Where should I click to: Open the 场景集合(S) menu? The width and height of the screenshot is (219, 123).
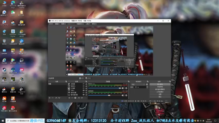[80, 24]
